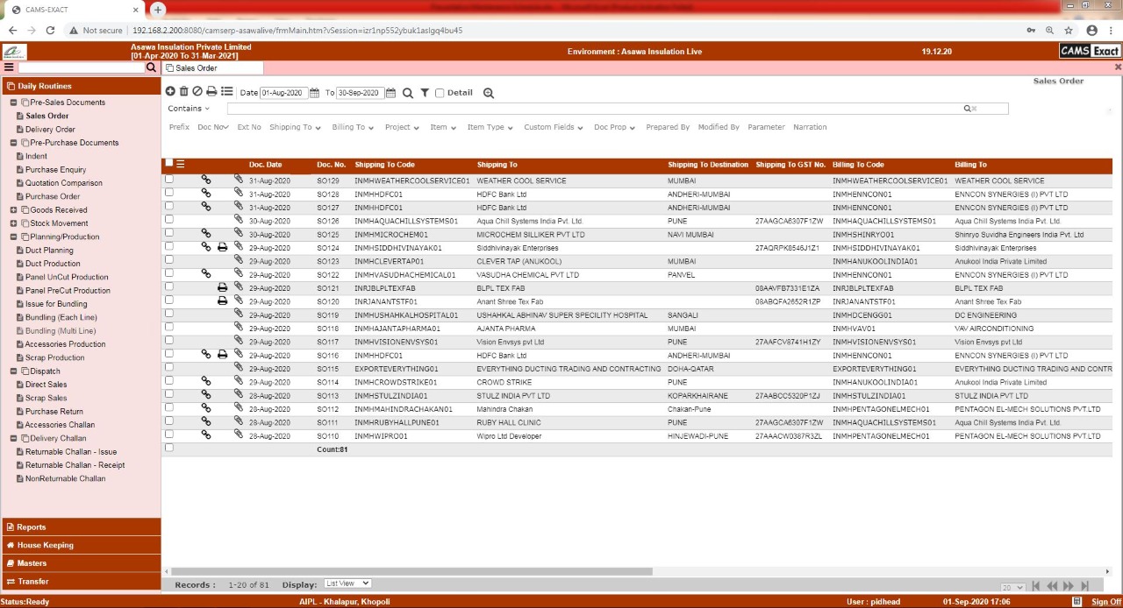The height and width of the screenshot is (608, 1123).
Task: Open the Transfer section in sidebar
Action: point(81,582)
